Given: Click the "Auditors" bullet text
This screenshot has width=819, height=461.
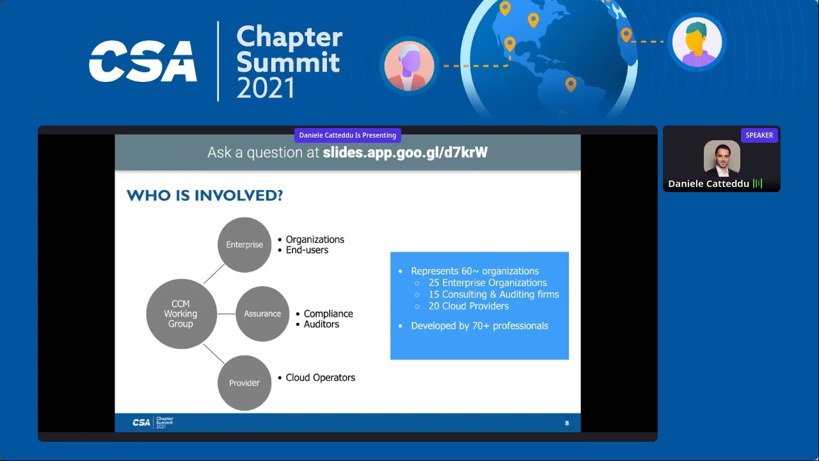Looking at the screenshot, I should (x=321, y=324).
